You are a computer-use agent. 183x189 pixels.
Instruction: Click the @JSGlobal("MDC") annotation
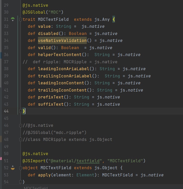pyautogui.click(x=43, y=12)
